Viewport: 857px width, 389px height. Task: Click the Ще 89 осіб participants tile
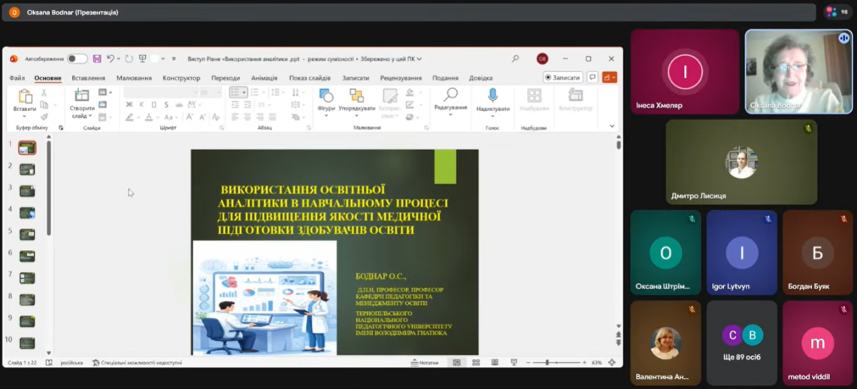click(x=741, y=342)
